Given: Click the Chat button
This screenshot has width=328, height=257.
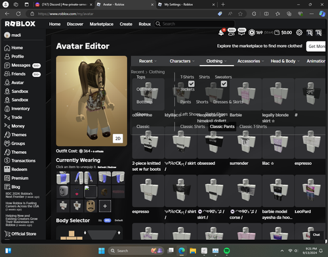Looking at the screenshot, I should pos(316,235).
